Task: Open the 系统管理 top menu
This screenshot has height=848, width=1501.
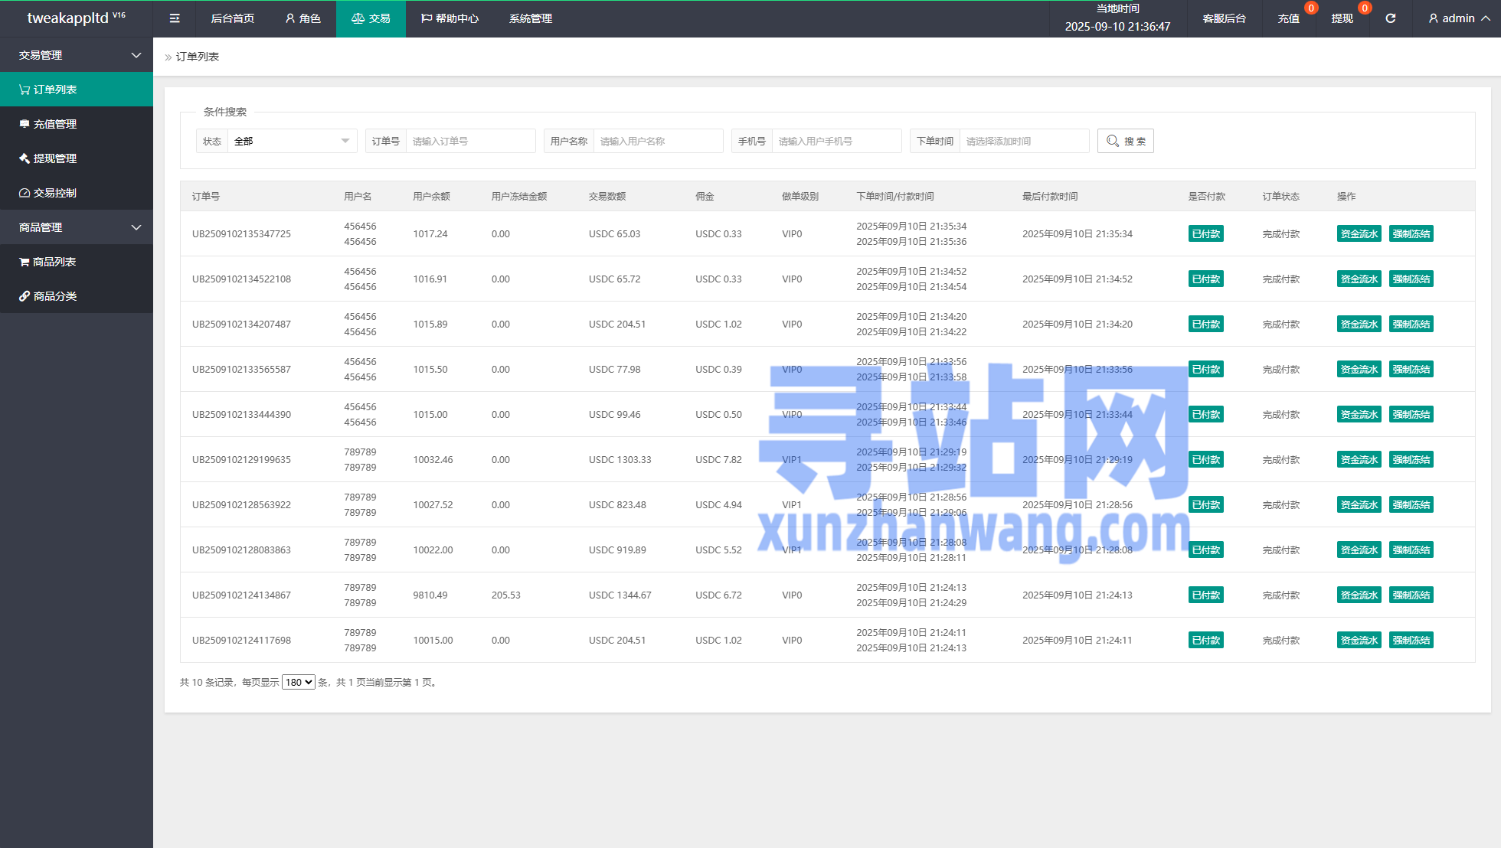Action: coord(530,18)
